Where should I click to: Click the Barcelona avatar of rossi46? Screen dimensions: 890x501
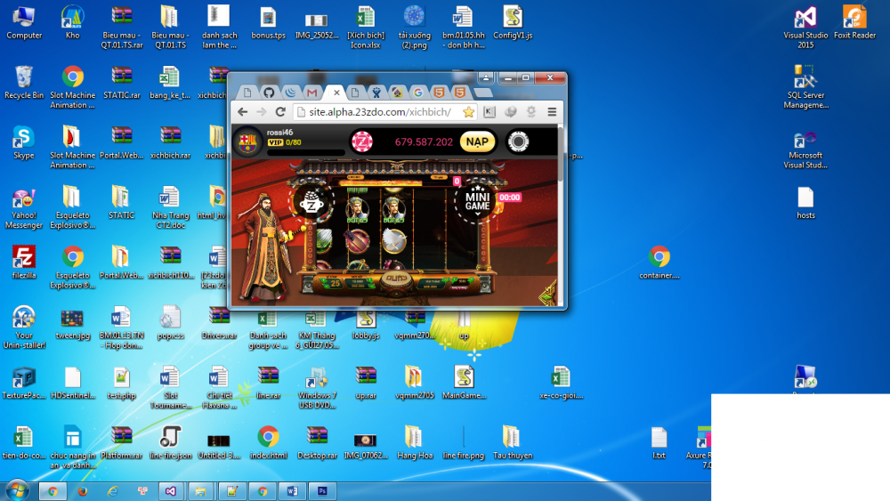(x=247, y=141)
